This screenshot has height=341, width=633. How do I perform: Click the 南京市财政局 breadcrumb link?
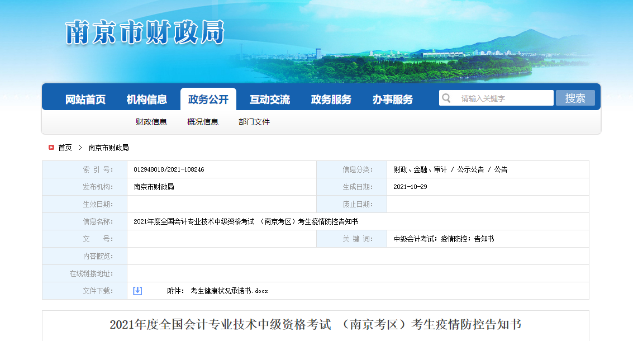(108, 147)
